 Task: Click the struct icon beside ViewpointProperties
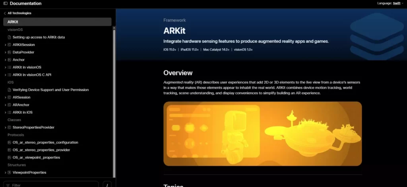click(x=10, y=172)
